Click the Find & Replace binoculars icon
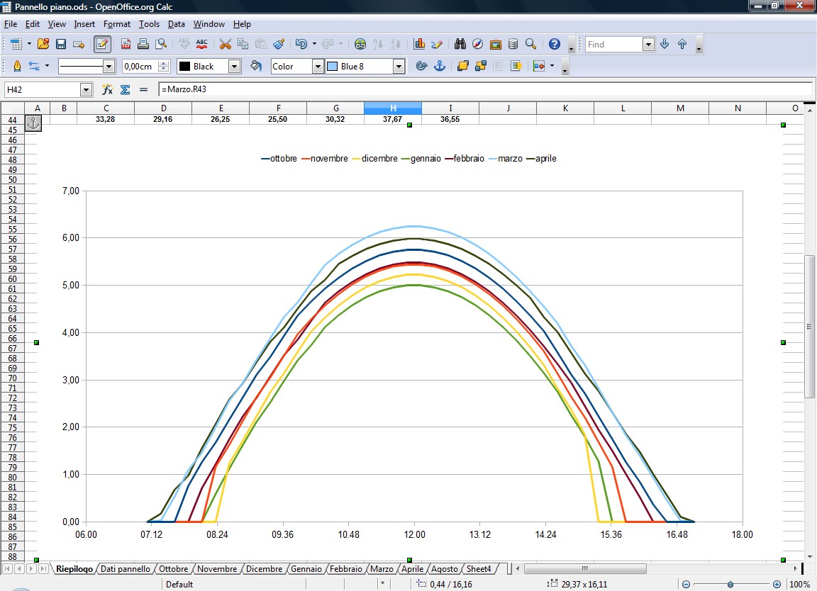The image size is (817, 591). pyautogui.click(x=460, y=44)
